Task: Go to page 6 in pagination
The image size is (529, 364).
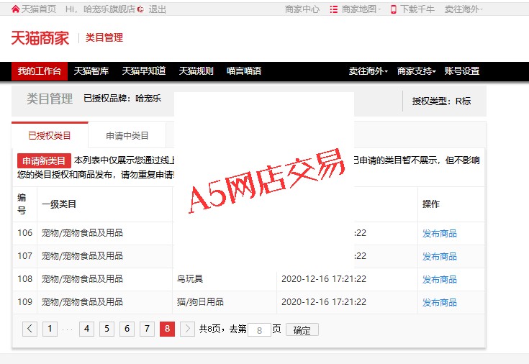Action: coord(127,329)
